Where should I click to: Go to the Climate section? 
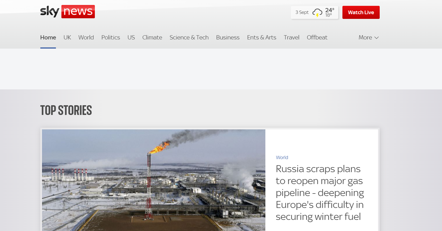pos(152,37)
